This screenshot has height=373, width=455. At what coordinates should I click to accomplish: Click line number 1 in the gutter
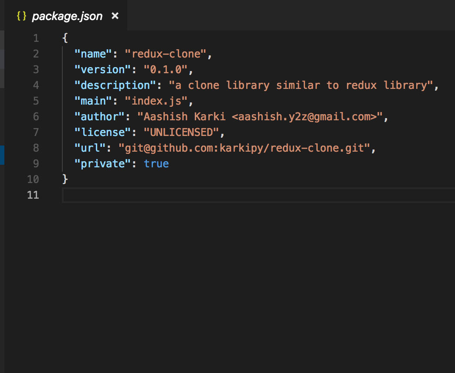click(36, 38)
